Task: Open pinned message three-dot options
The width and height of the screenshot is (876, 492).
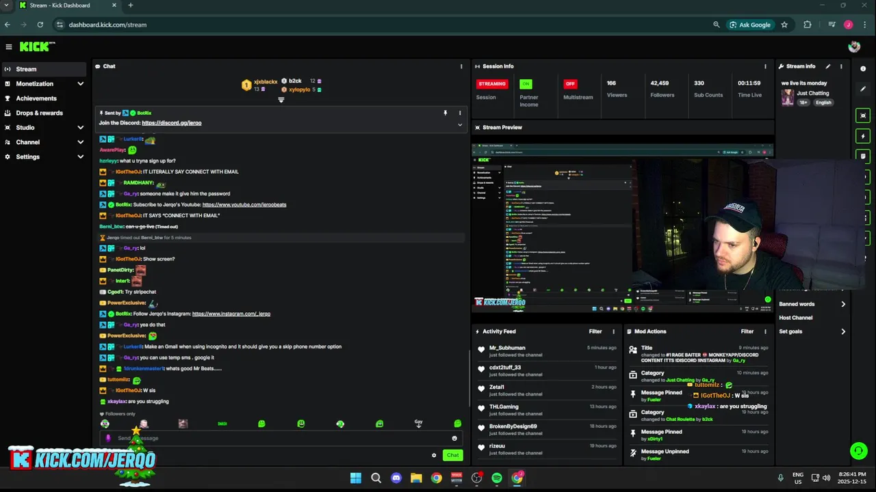Action: tap(460, 113)
